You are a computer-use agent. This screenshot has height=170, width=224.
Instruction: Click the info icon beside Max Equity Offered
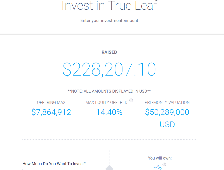pos(131,100)
